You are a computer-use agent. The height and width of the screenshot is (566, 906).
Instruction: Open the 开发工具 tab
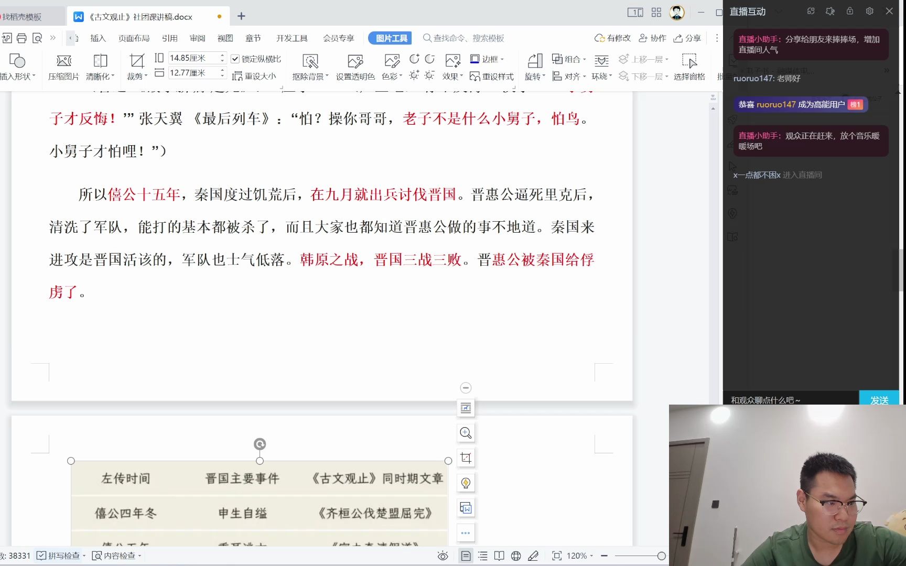(292, 38)
